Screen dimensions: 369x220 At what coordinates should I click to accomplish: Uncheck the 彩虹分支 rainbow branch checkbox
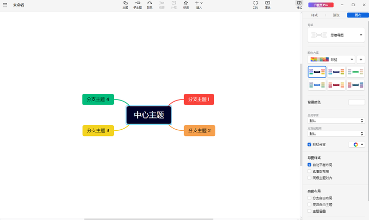coord(309,145)
